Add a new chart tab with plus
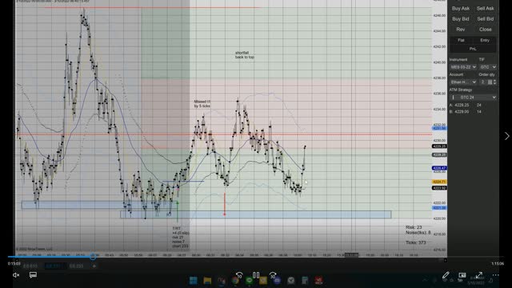The image size is (512, 288). tap(94, 266)
